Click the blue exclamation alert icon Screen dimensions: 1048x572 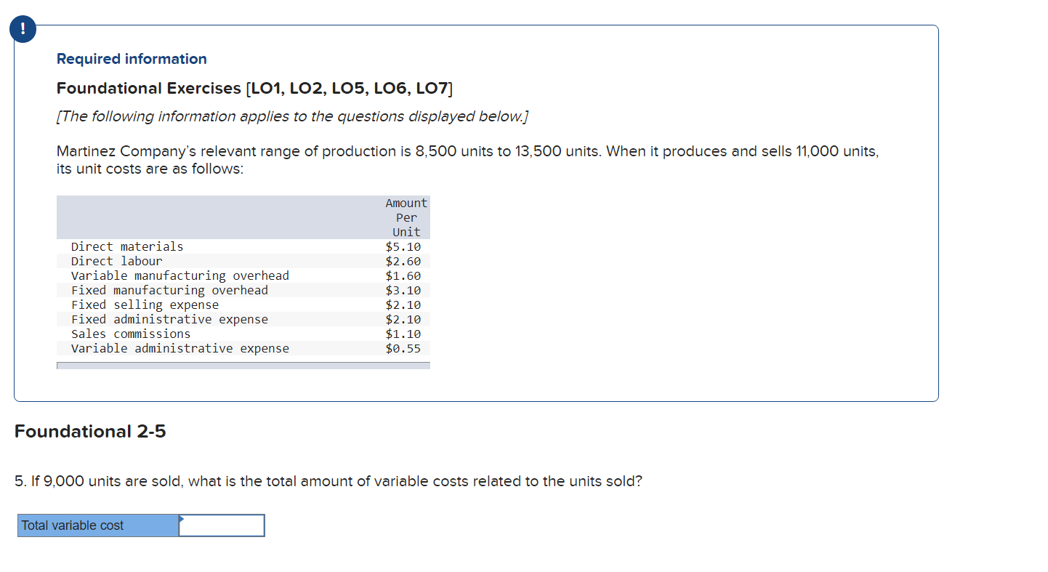[22, 29]
